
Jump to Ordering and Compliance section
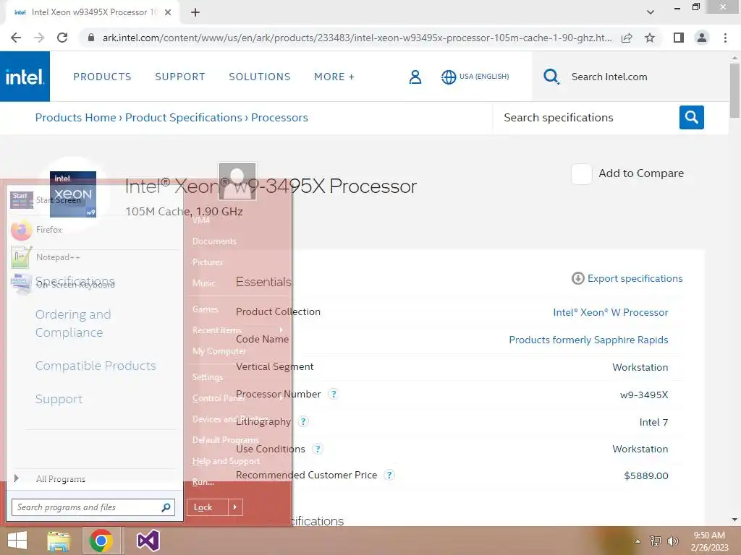pyautogui.click(x=73, y=323)
